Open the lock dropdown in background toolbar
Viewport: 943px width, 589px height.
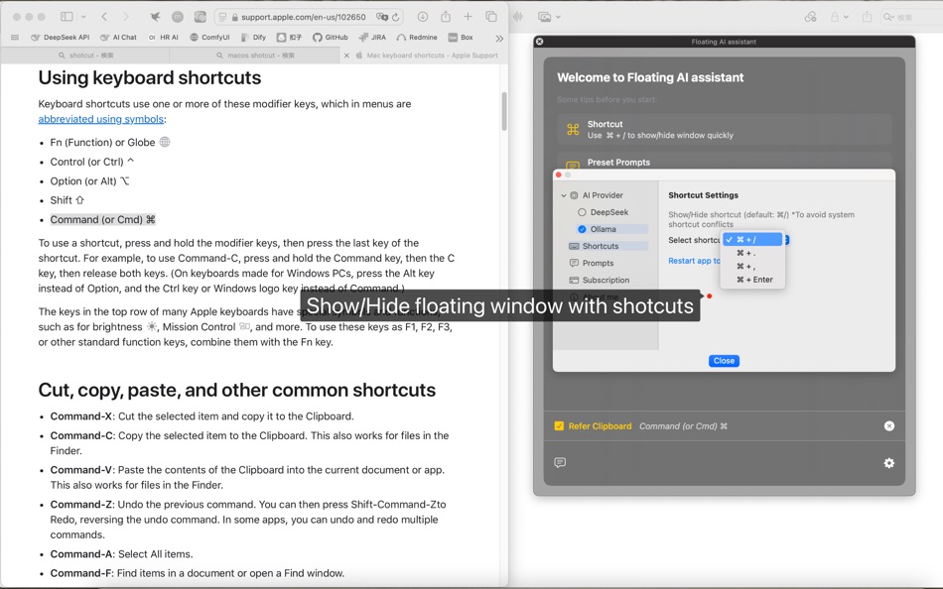pos(839,17)
